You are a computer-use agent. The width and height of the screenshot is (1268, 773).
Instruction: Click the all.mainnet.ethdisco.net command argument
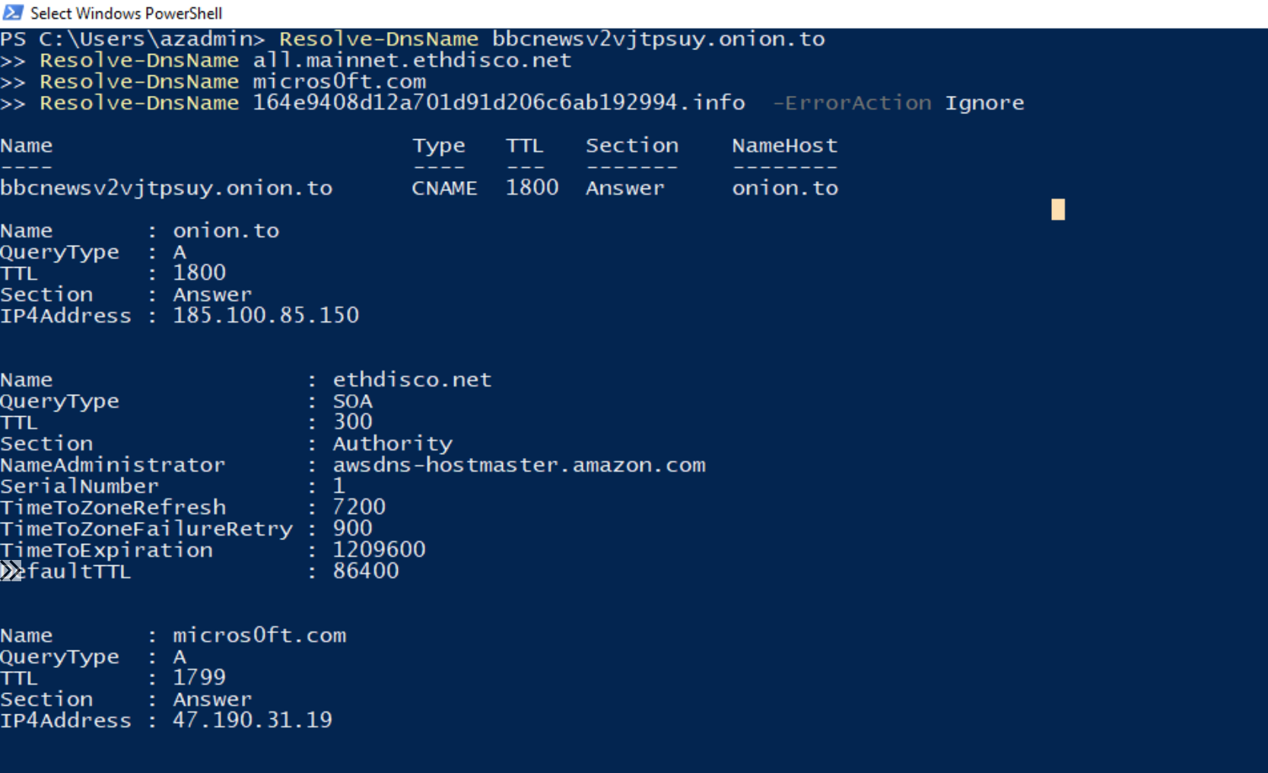tap(412, 60)
